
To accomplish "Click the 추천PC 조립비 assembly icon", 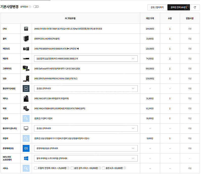I will 26,118.
